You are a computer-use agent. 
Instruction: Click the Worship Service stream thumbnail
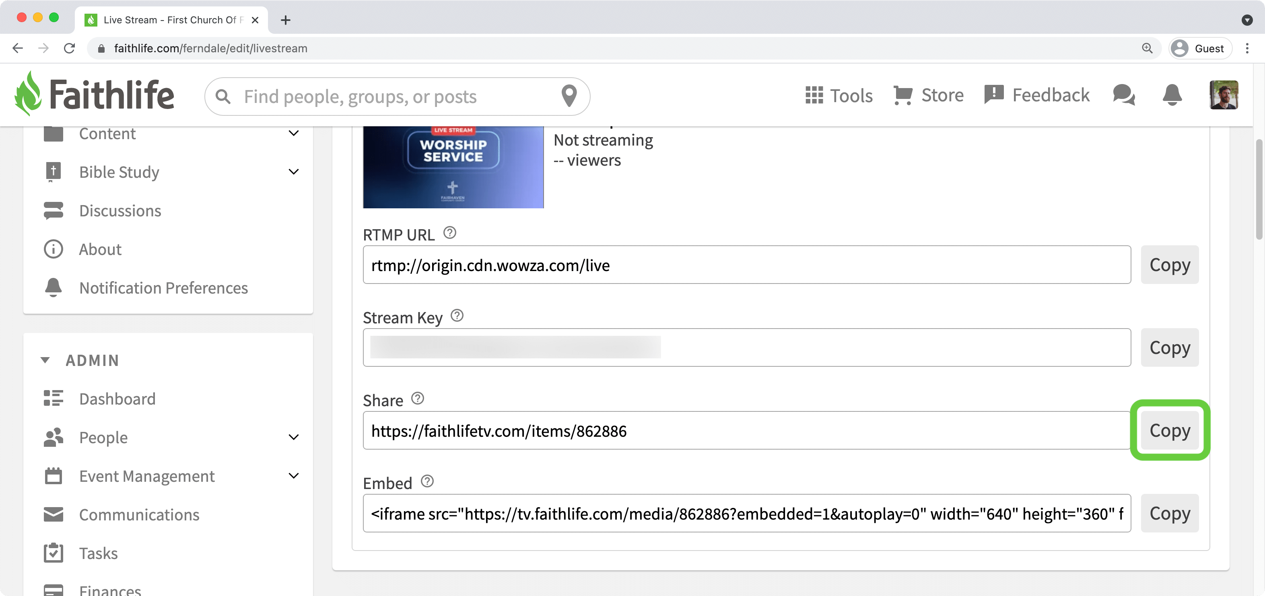(453, 167)
